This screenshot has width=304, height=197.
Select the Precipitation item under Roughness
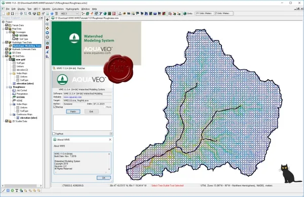click(x=22, y=94)
